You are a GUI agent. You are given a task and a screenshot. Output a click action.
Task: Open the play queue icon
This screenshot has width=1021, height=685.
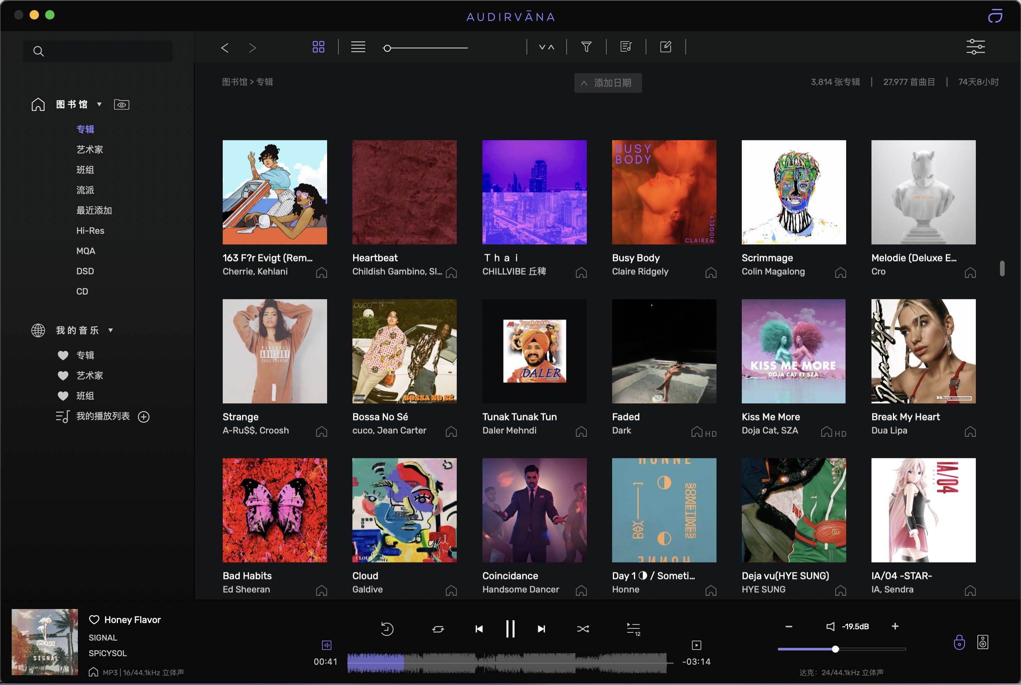[x=633, y=629]
